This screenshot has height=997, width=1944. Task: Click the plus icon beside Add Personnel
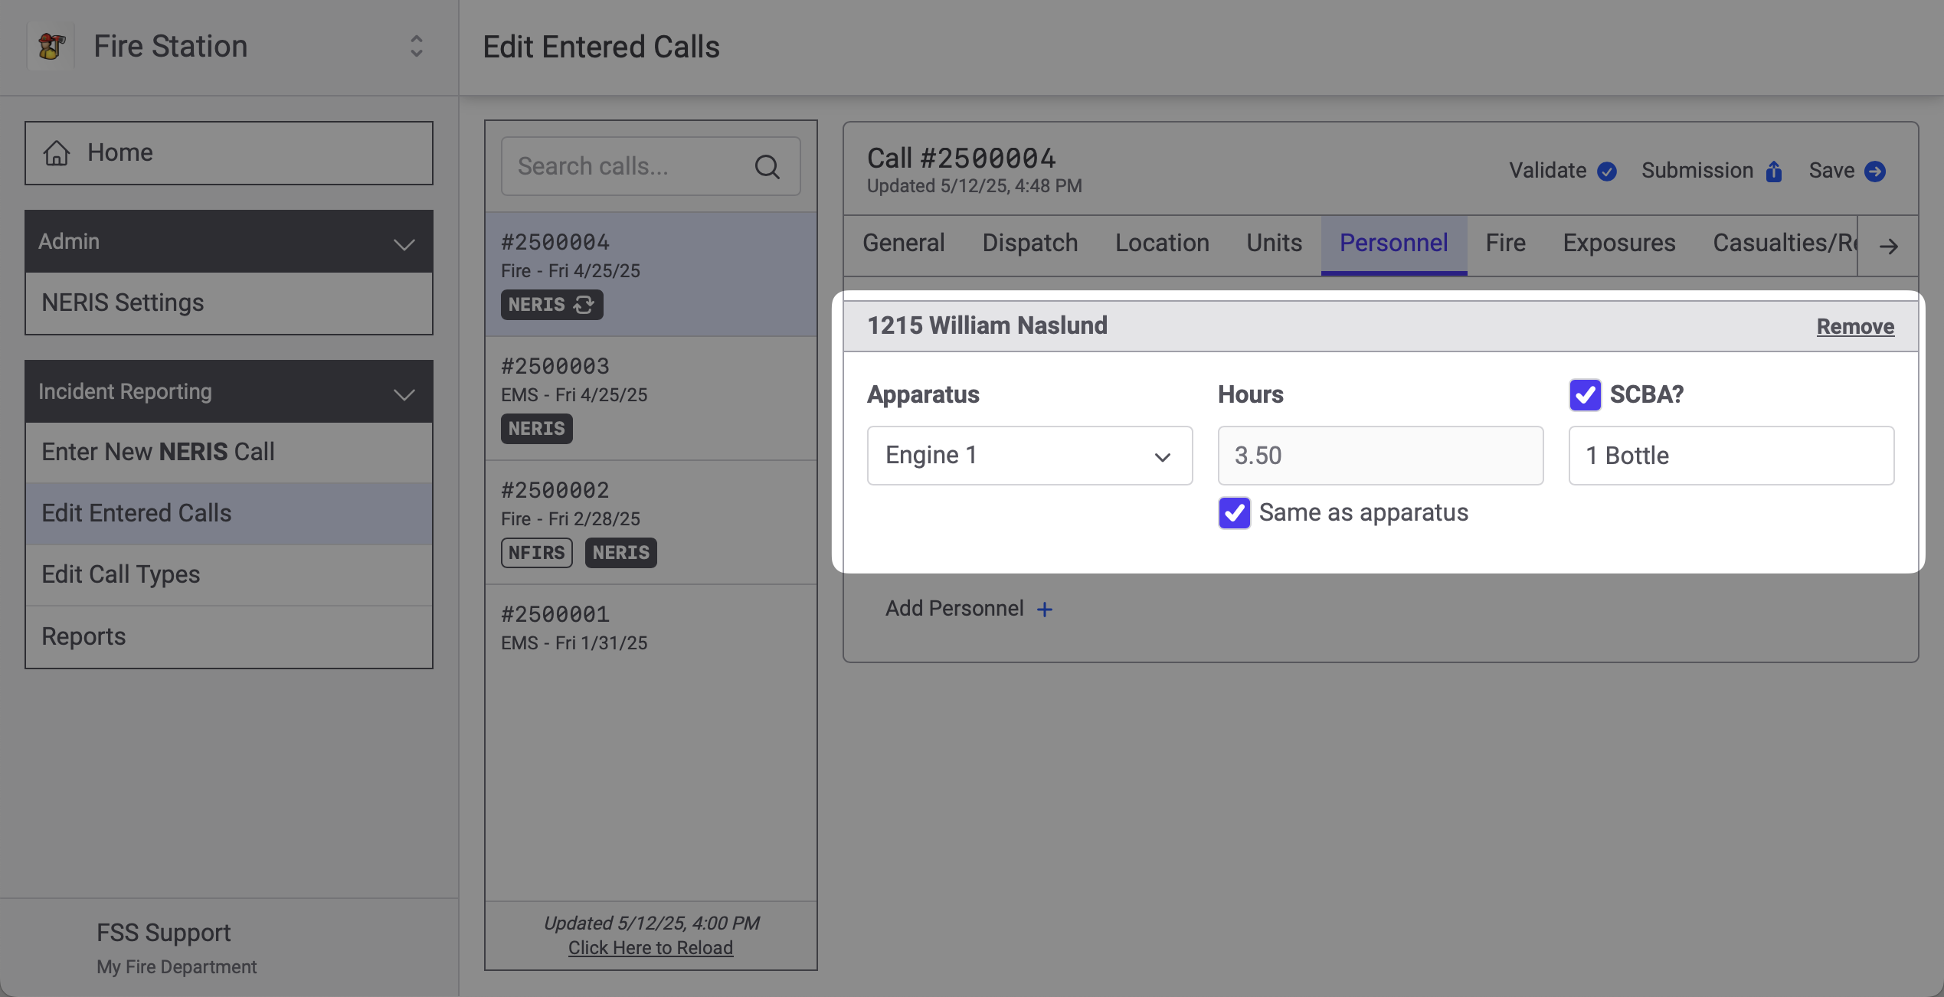pyautogui.click(x=1044, y=609)
